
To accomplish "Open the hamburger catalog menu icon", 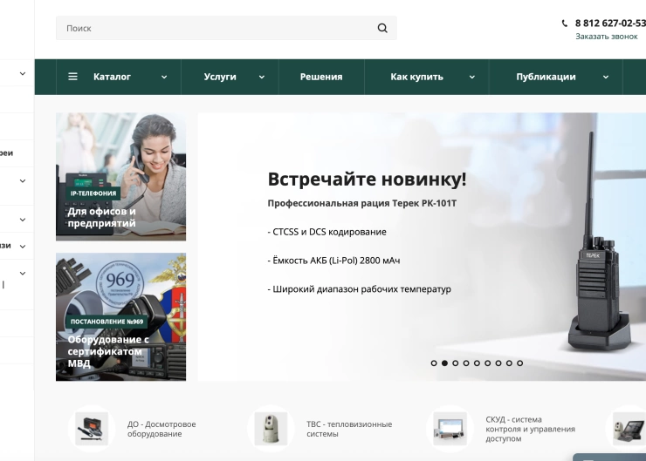I will point(72,77).
